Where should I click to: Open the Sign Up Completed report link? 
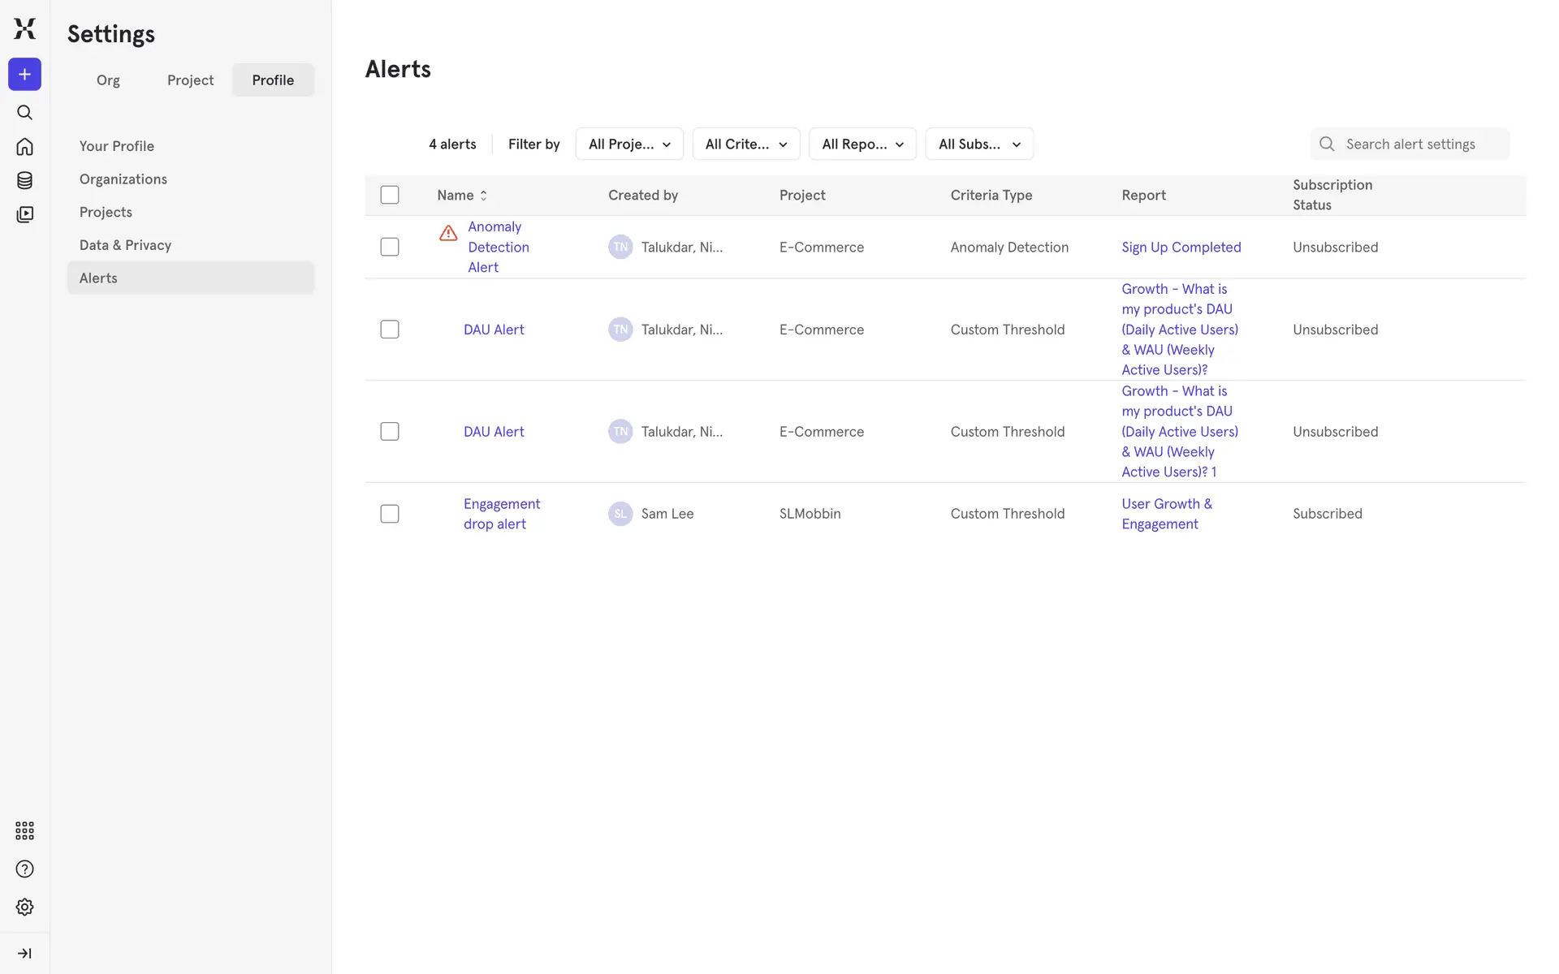point(1181,247)
